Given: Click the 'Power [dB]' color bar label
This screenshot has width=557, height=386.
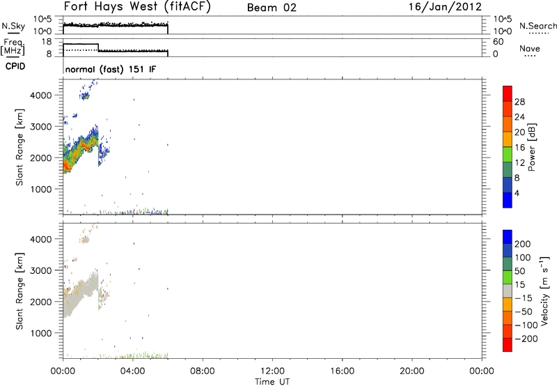Looking at the screenshot, I should [531, 147].
